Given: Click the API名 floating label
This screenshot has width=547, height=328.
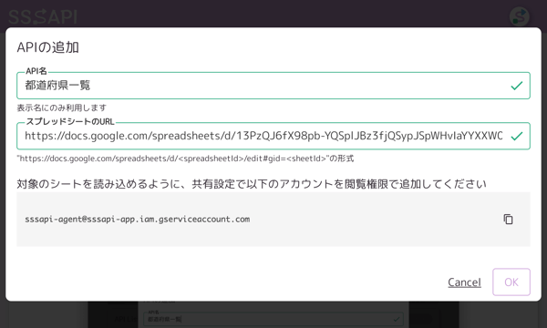Looking at the screenshot, I should [36, 71].
